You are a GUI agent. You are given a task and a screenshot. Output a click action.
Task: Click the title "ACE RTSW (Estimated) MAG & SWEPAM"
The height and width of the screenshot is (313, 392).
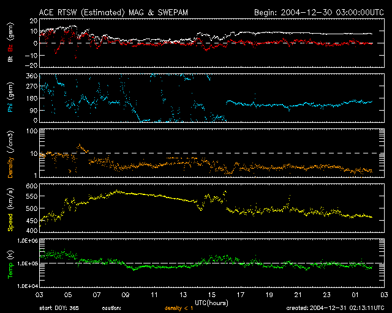click(x=113, y=13)
